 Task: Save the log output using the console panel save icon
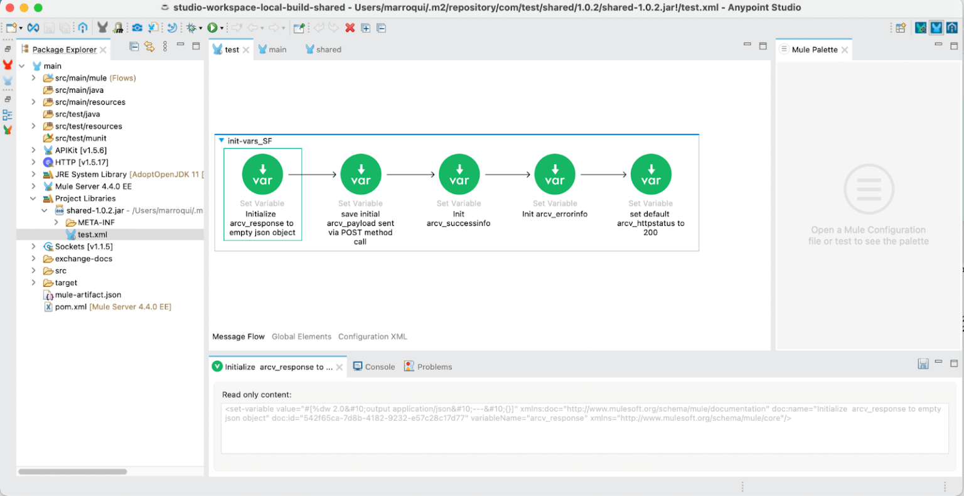coord(923,363)
